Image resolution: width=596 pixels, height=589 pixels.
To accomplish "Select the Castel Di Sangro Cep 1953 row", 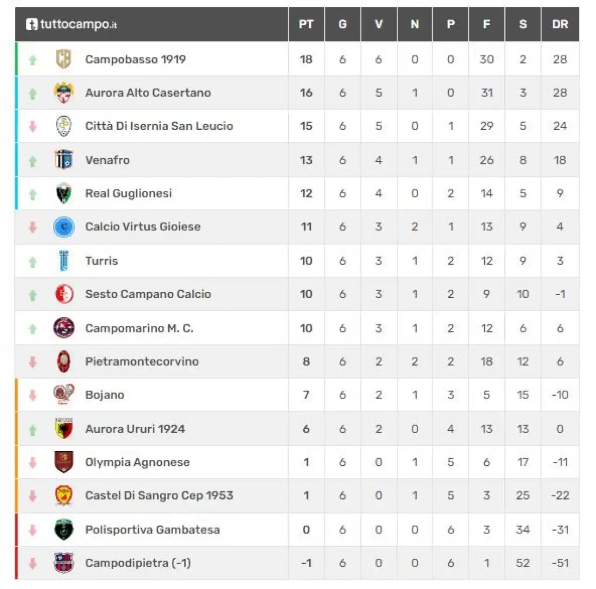I will (298, 496).
